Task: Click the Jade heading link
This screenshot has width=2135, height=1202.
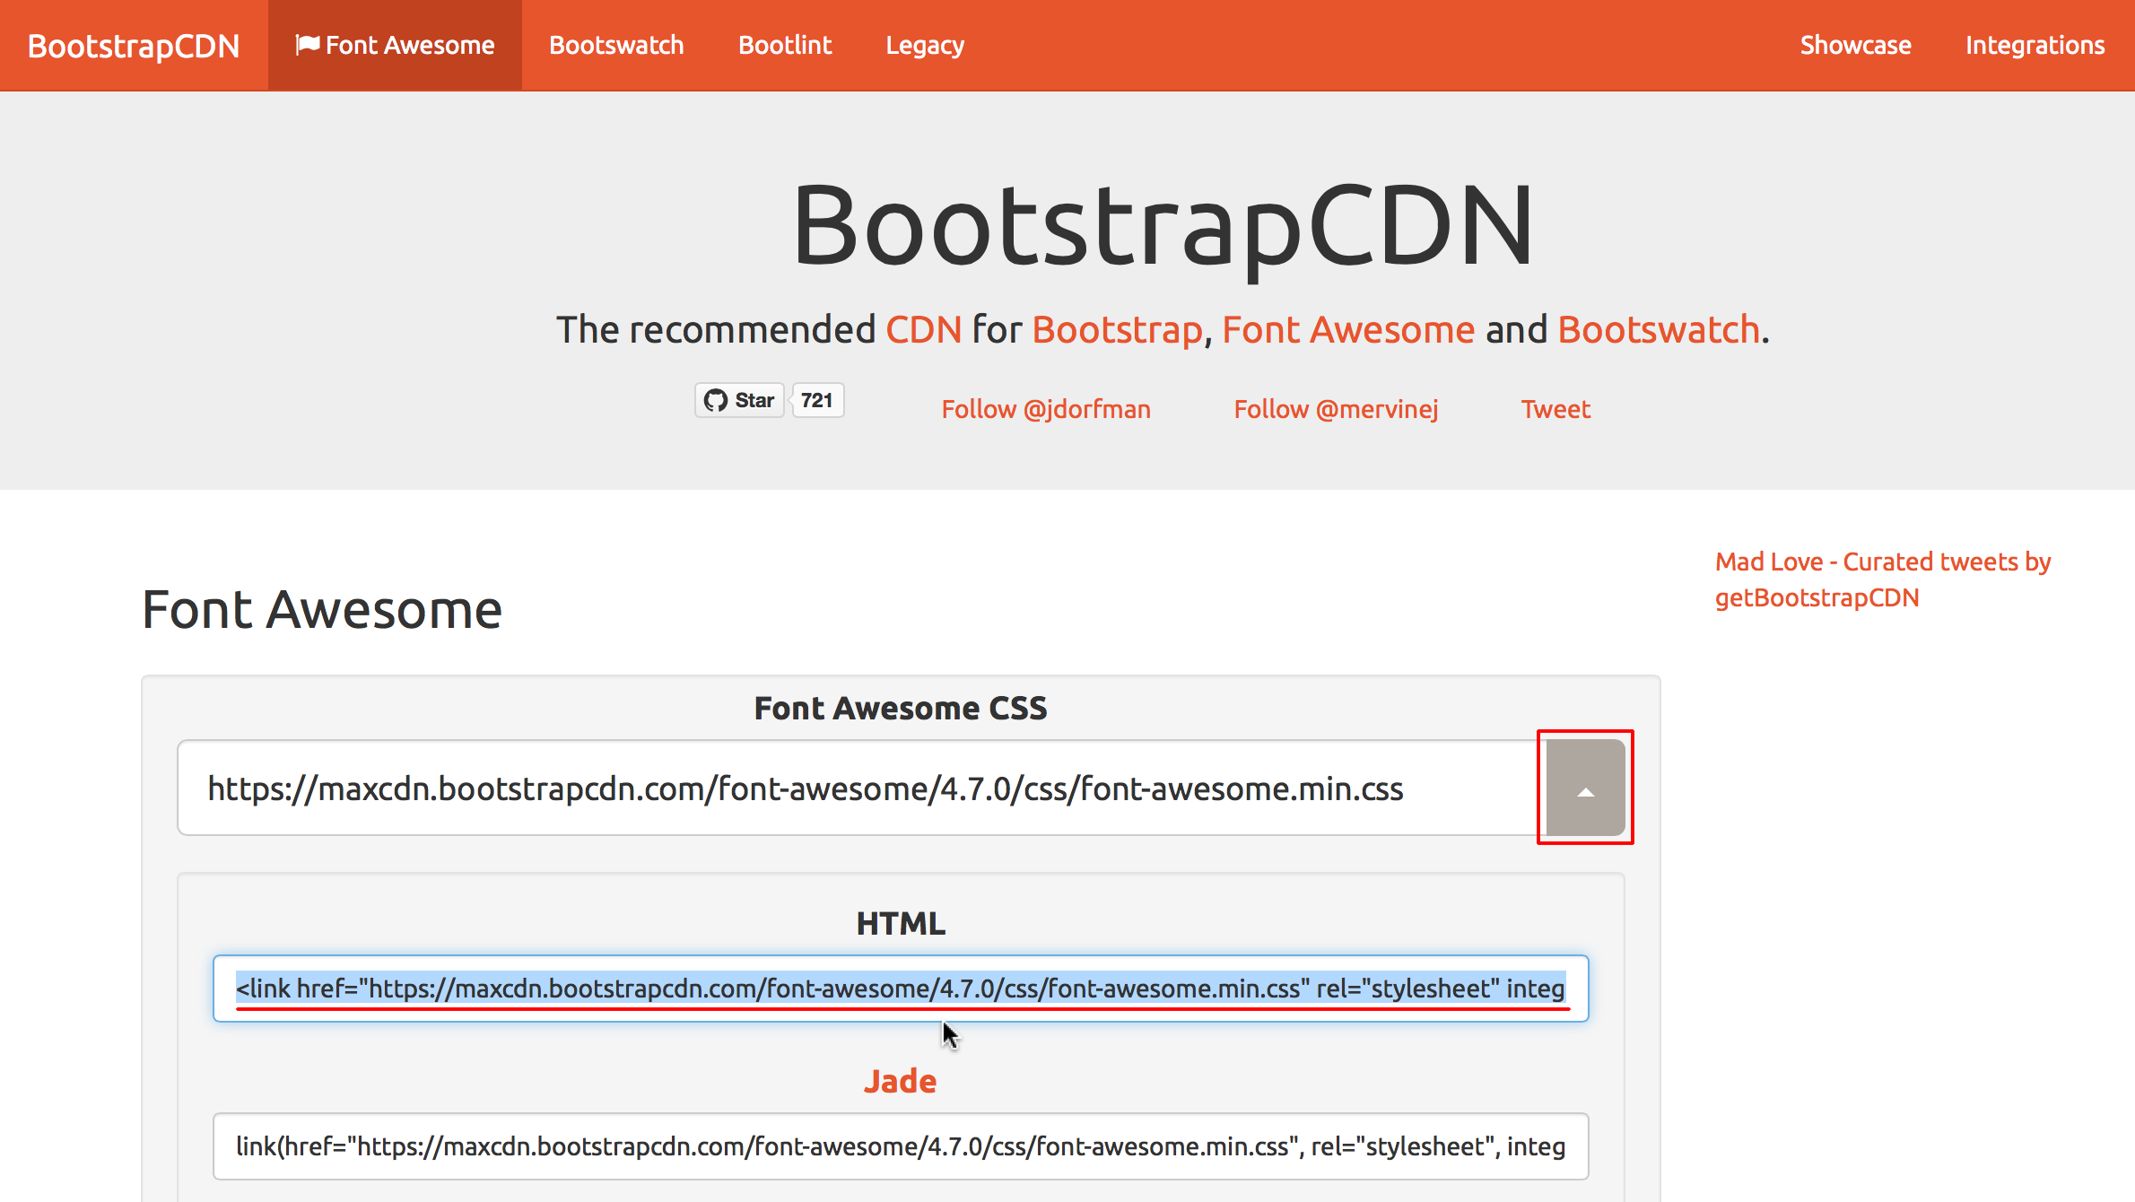Action: point(900,1081)
